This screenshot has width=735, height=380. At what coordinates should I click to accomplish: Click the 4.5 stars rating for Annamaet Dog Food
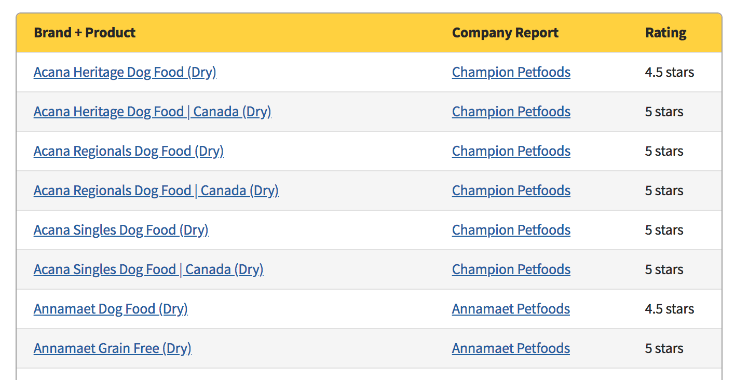(670, 309)
